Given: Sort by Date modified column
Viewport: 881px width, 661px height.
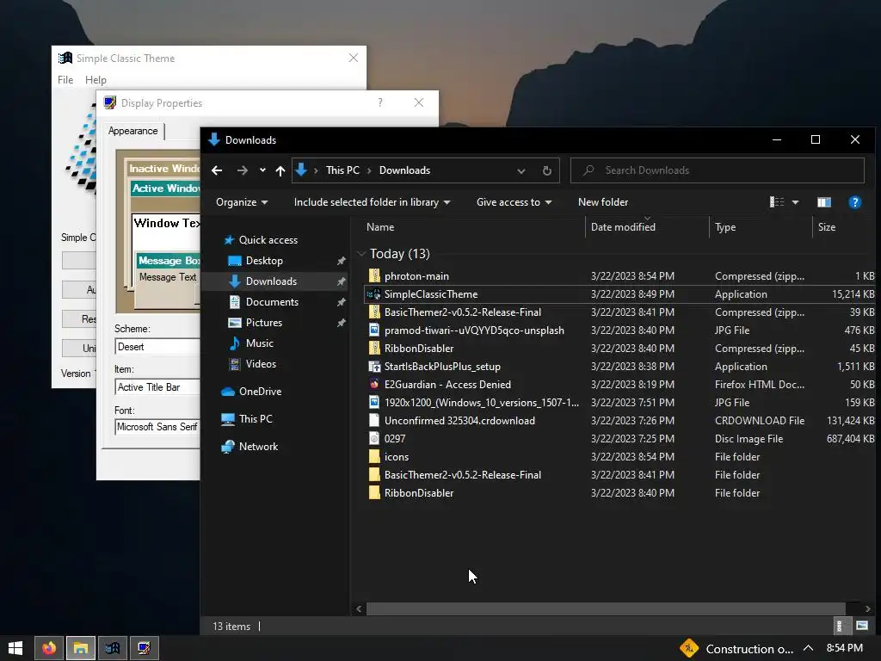Looking at the screenshot, I should pos(623,227).
